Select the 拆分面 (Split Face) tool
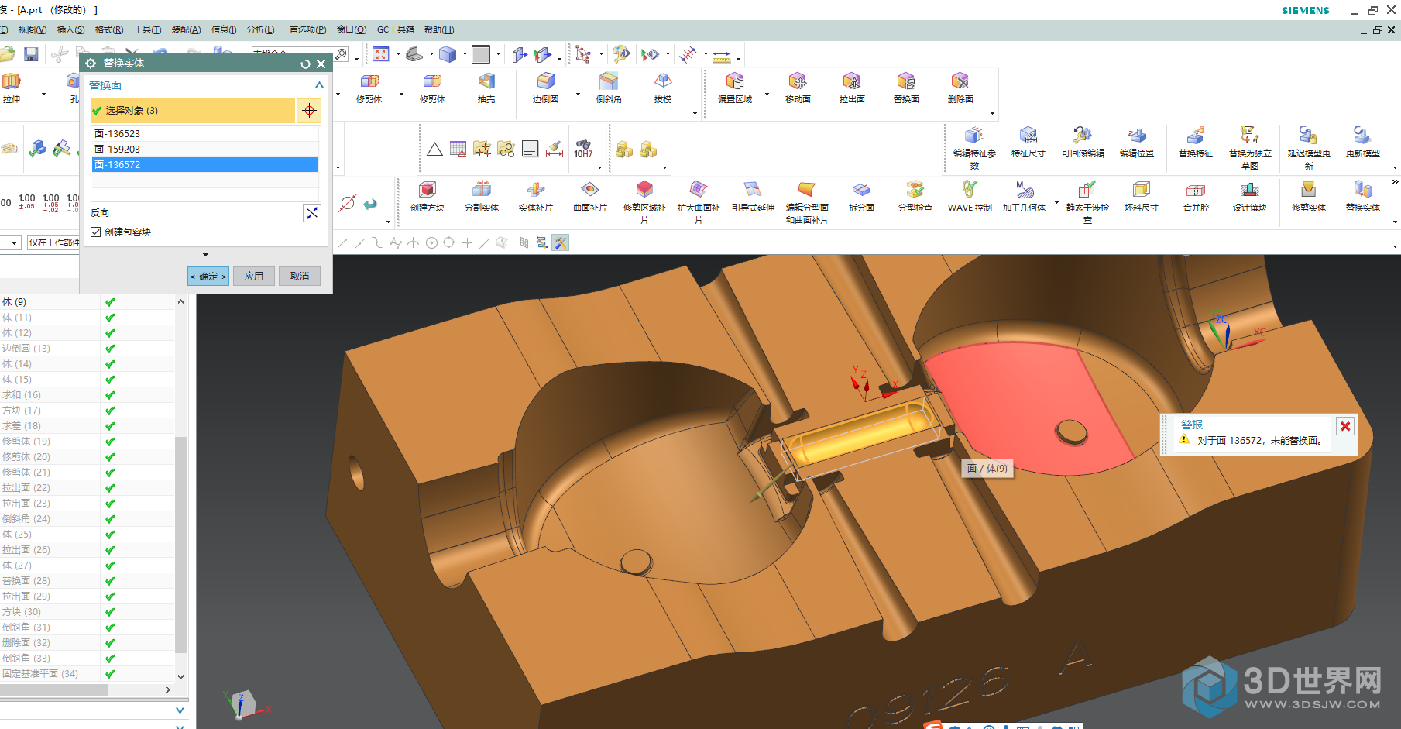 coord(861,190)
